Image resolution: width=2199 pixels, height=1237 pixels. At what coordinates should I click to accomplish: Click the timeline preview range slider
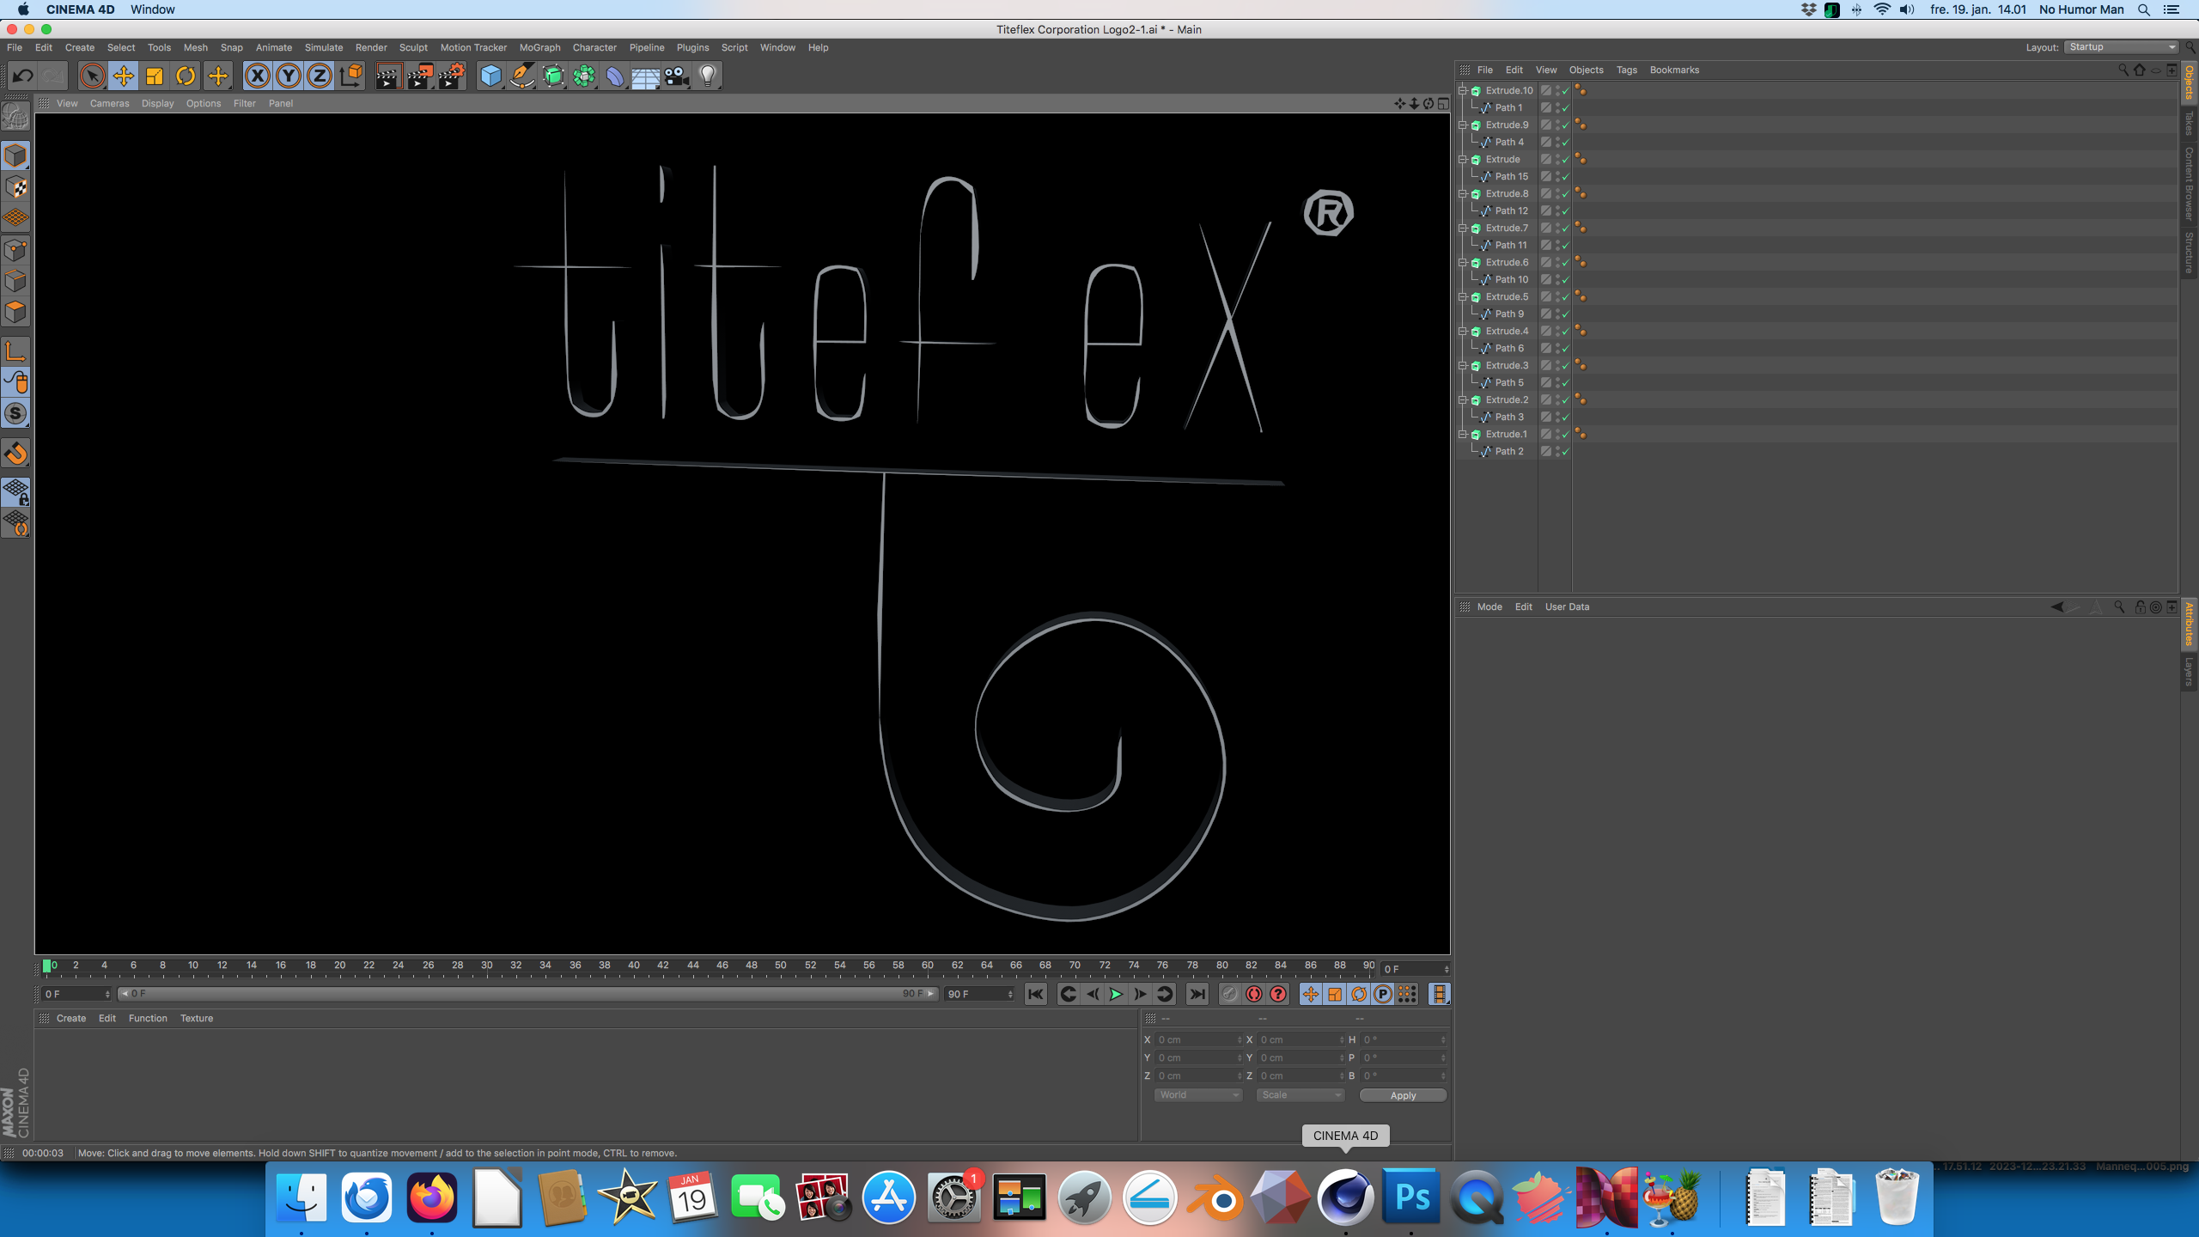pos(527,994)
